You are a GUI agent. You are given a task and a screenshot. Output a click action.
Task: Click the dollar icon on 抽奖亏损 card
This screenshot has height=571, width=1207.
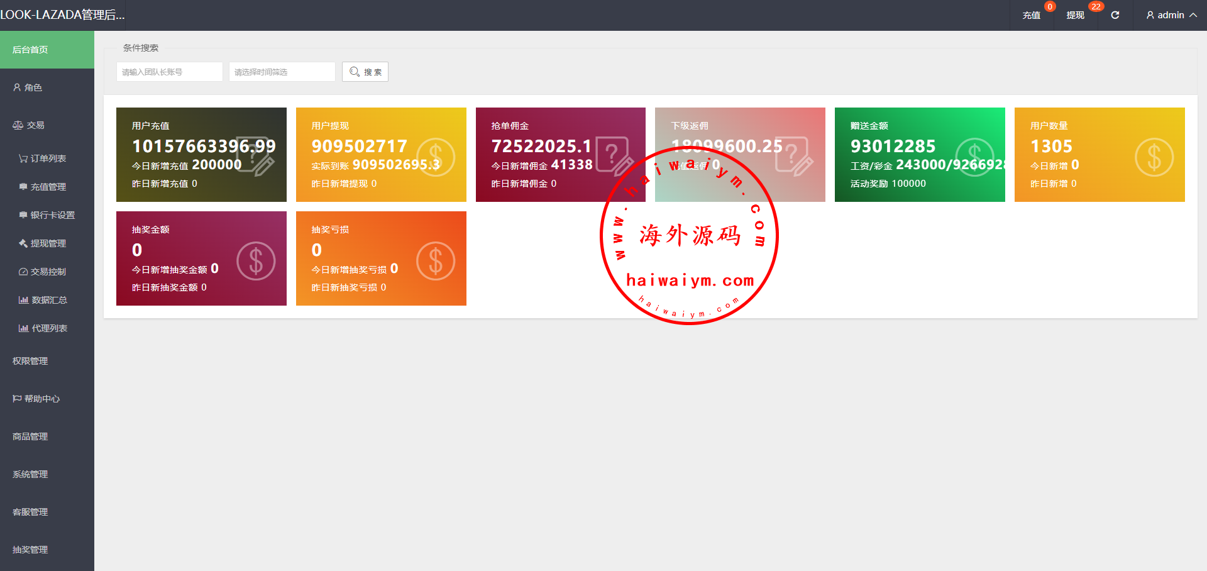435,261
